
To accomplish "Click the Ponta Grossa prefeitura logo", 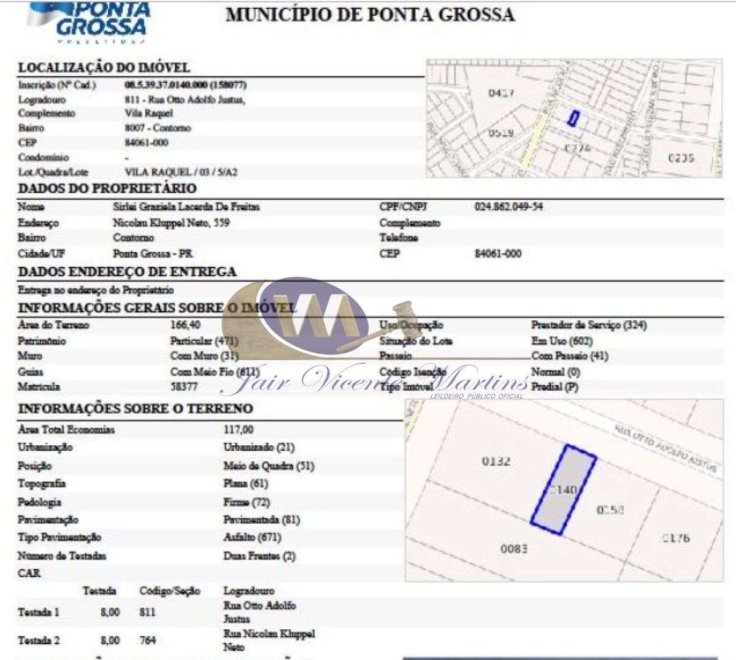I will click(87, 21).
